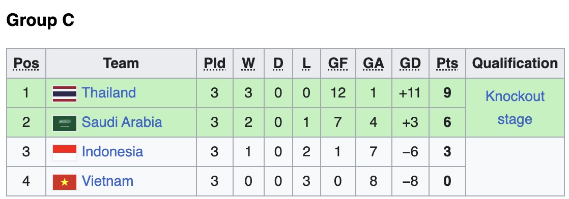Click the W column header

click(248, 63)
